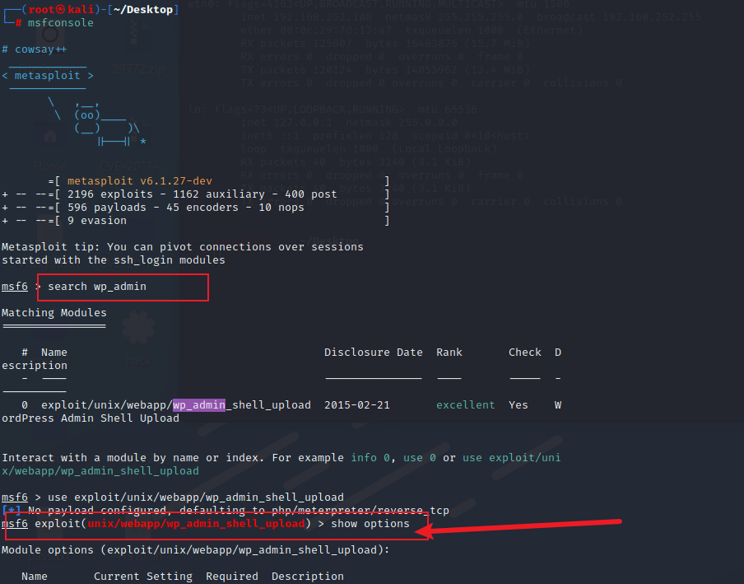Viewport: 744px width, 584px height.
Task: Click the '# cowsay++' line
Action: tap(35, 49)
